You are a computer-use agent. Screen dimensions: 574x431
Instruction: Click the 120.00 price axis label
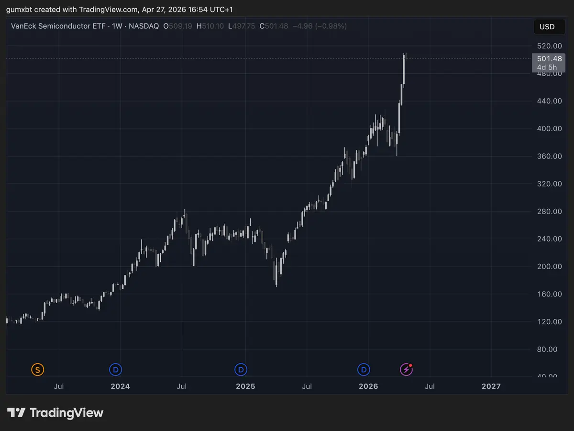tap(550, 321)
